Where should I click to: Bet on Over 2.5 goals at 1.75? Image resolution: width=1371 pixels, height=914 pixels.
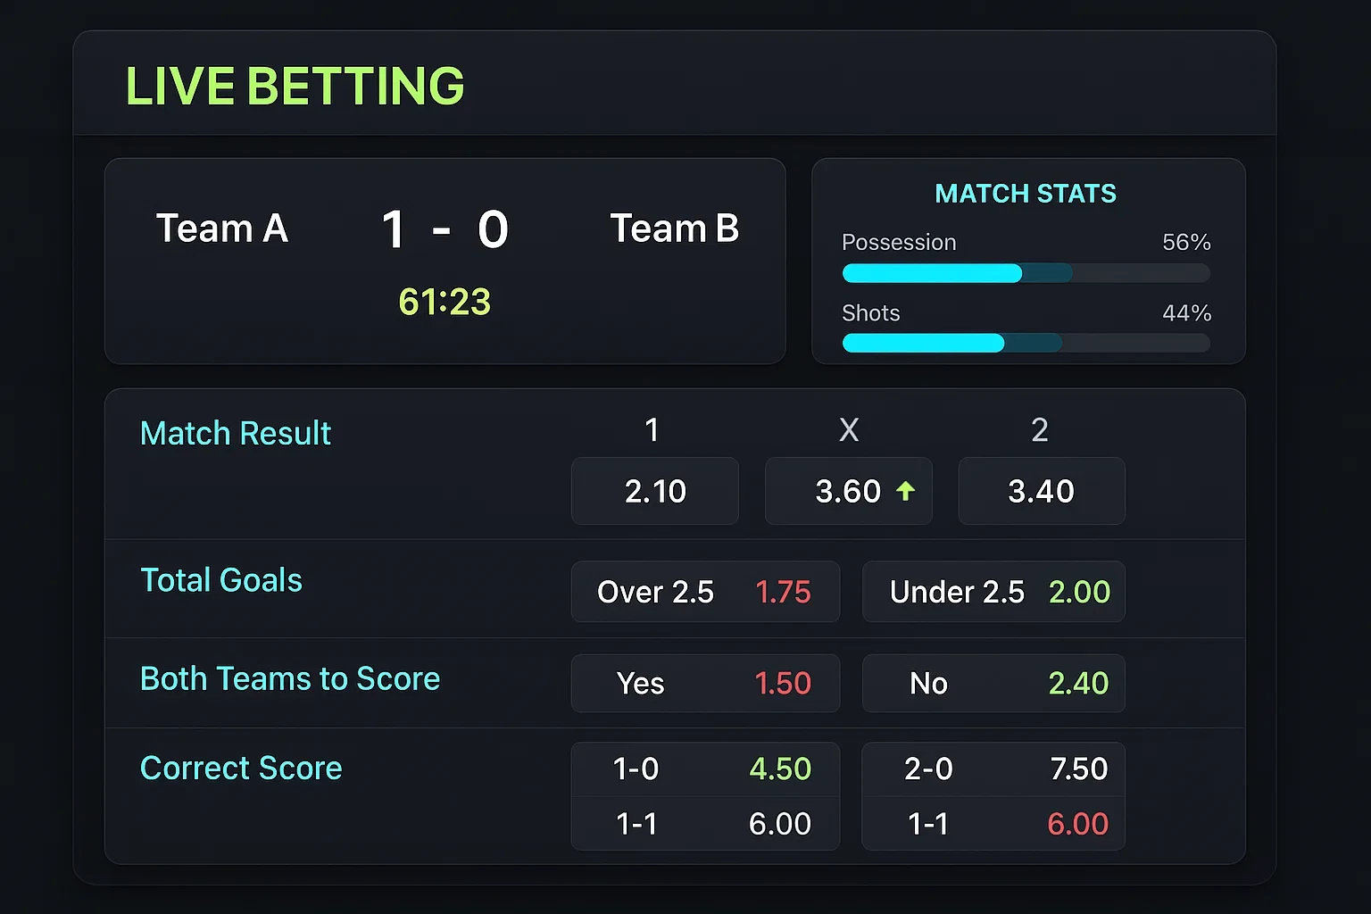[x=705, y=592]
